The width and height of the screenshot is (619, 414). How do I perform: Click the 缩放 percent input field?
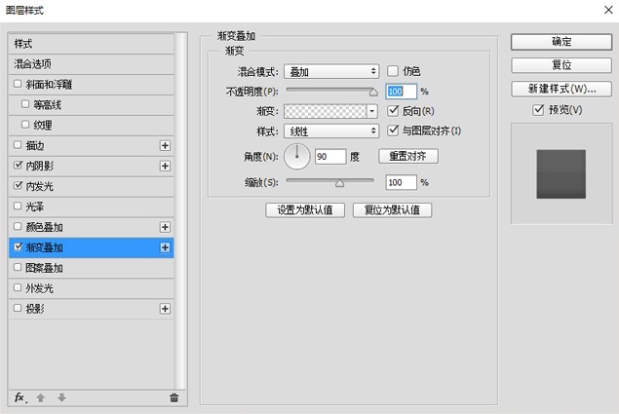tap(401, 182)
